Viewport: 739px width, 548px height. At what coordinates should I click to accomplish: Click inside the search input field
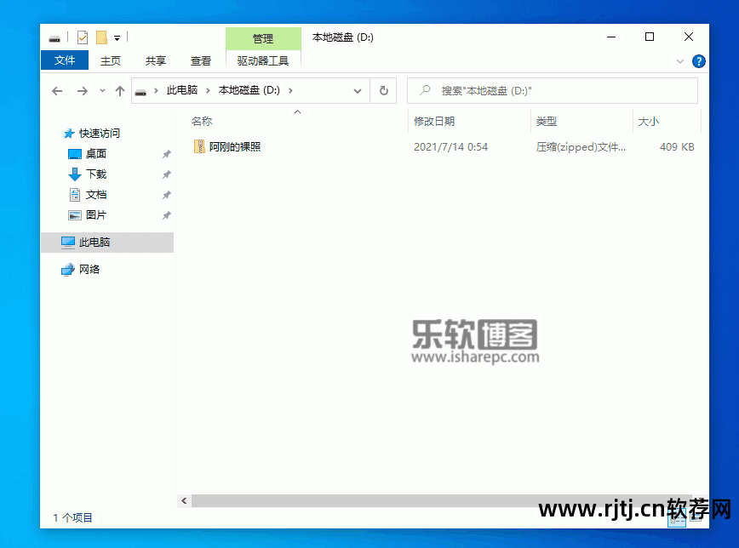[528, 90]
